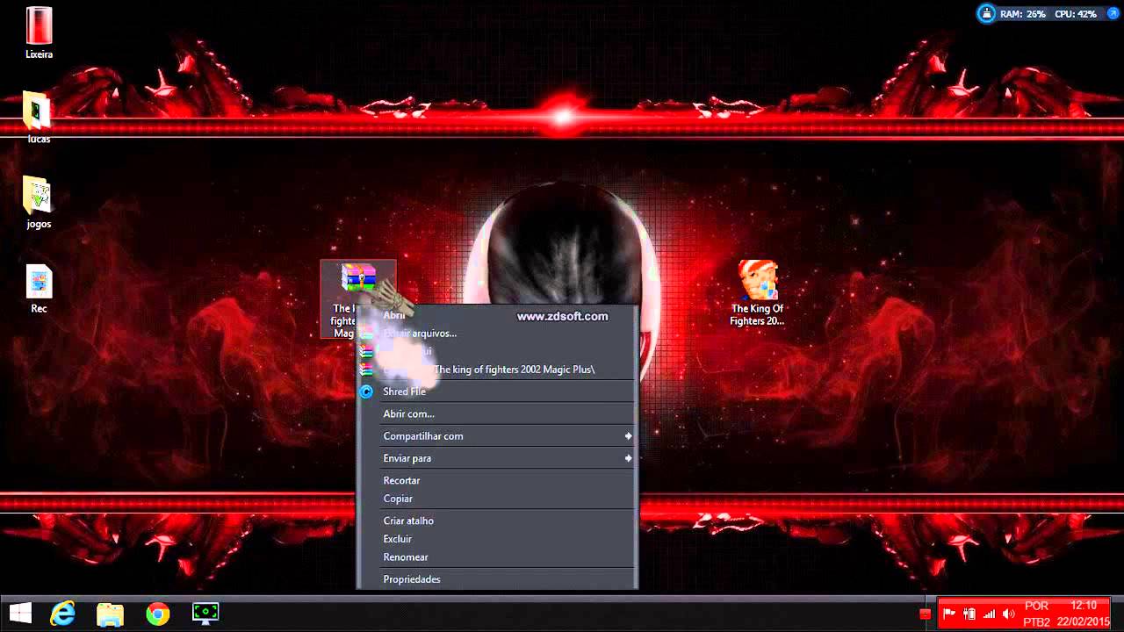Select Criar atalho in context menu
The width and height of the screenshot is (1124, 632).
(497, 521)
